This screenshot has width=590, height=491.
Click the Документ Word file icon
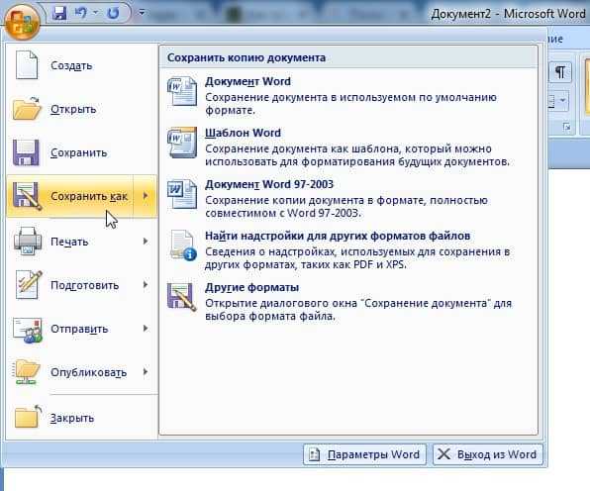(182, 91)
